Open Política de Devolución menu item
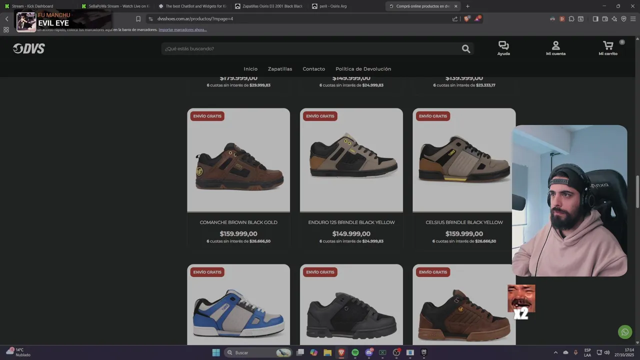Viewport: 640px width, 360px height. click(363, 69)
